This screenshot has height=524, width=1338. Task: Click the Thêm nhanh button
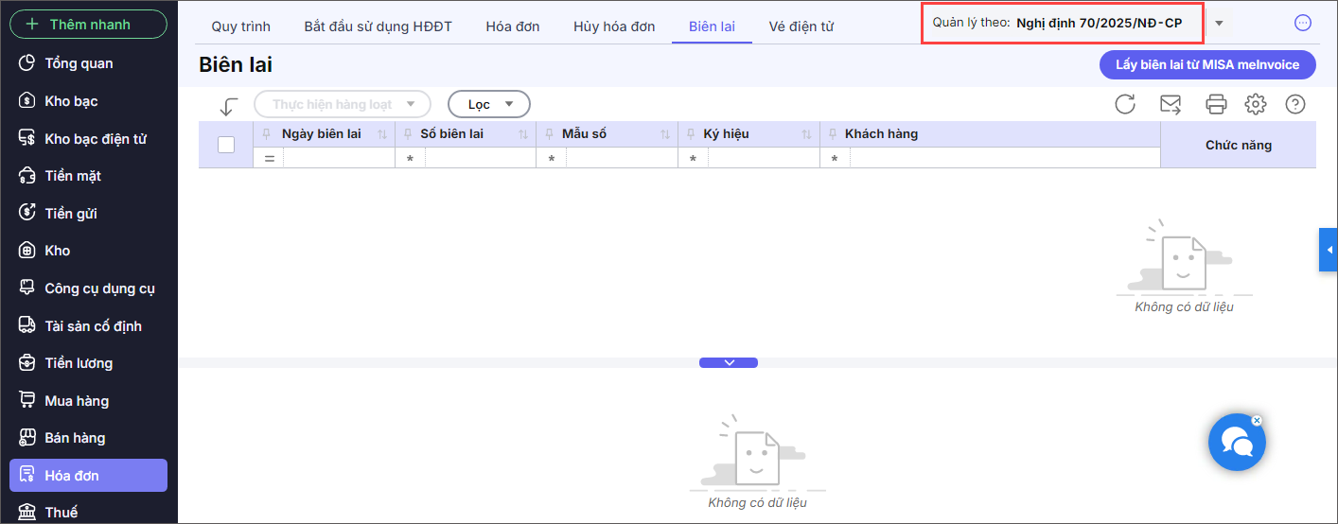[x=88, y=24]
